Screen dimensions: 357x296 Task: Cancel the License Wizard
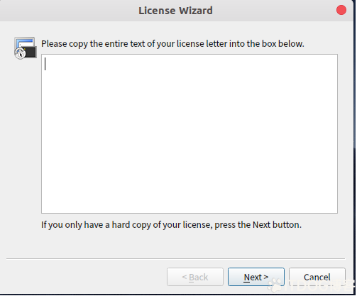[318, 278]
